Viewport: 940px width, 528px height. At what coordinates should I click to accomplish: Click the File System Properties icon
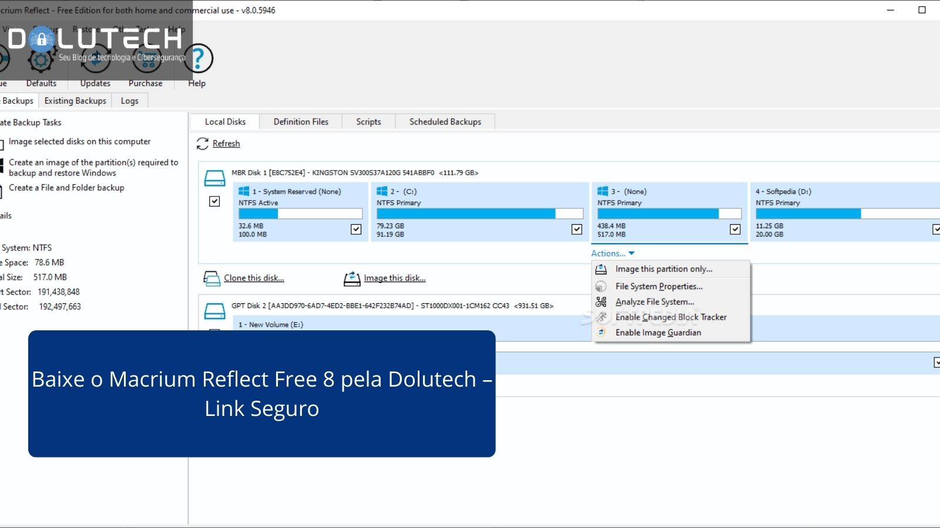click(601, 286)
